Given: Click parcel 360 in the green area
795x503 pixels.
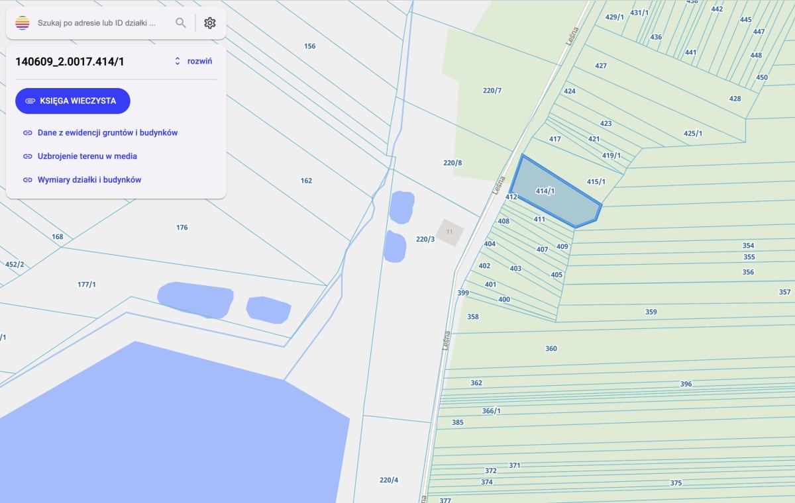Looking at the screenshot, I should 551,349.
